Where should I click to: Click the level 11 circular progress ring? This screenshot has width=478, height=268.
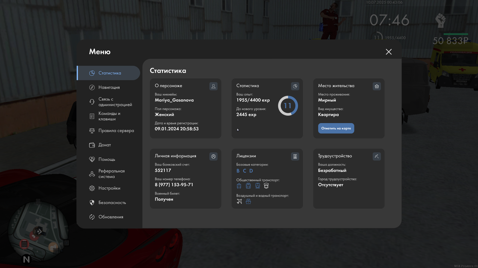coord(288,106)
